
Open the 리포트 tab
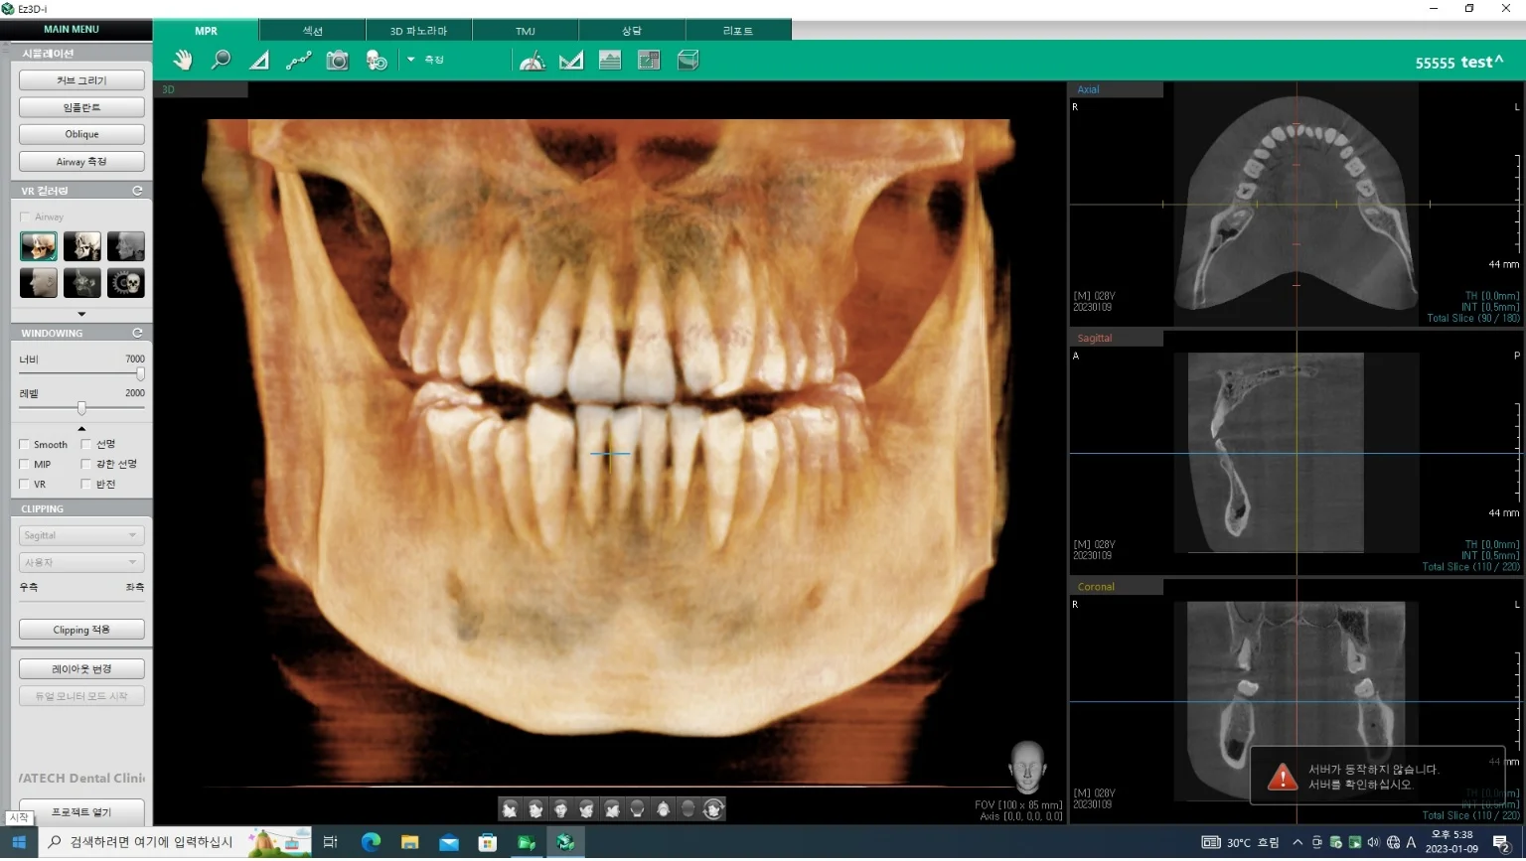pyautogui.click(x=738, y=31)
